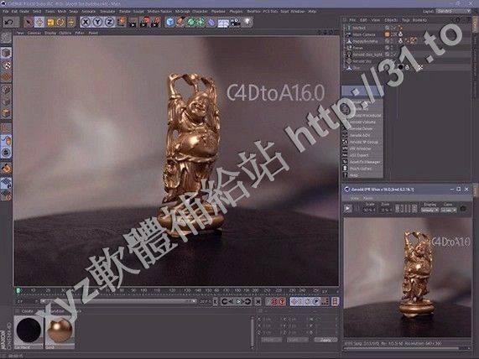Image resolution: width=479 pixels, height=359 pixels.
Task: Click the Coordinate System icon beside Z
Action: pyautogui.click(x=122, y=23)
